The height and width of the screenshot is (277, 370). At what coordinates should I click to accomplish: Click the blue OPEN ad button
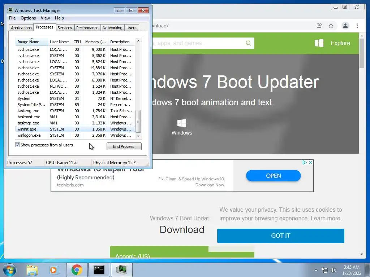[273, 176]
